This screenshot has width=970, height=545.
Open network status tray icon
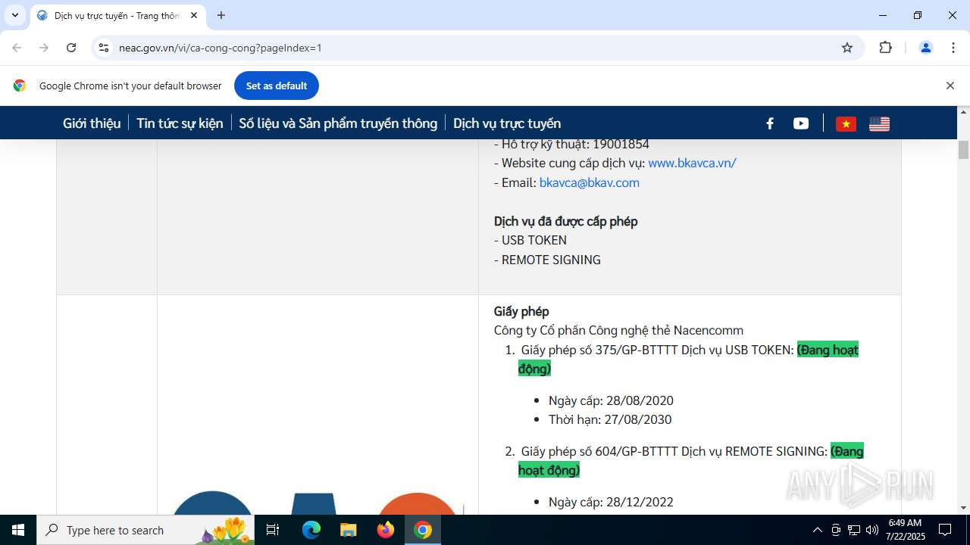coord(854,530)
